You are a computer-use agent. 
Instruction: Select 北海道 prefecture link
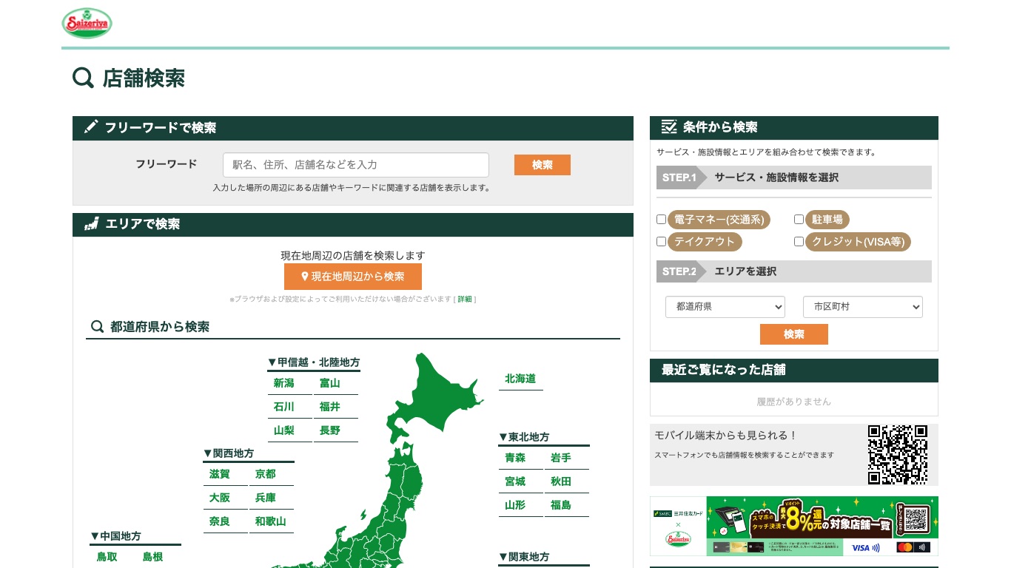(520, 379)
